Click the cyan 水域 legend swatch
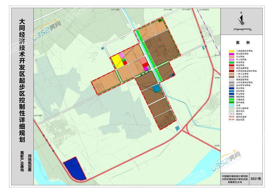The width and height of the screenshot is (274, 193). [232, 105]
